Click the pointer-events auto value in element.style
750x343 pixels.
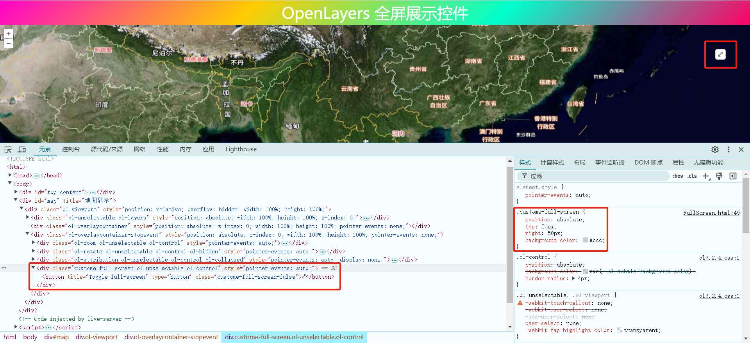click(x=582, y=195)
